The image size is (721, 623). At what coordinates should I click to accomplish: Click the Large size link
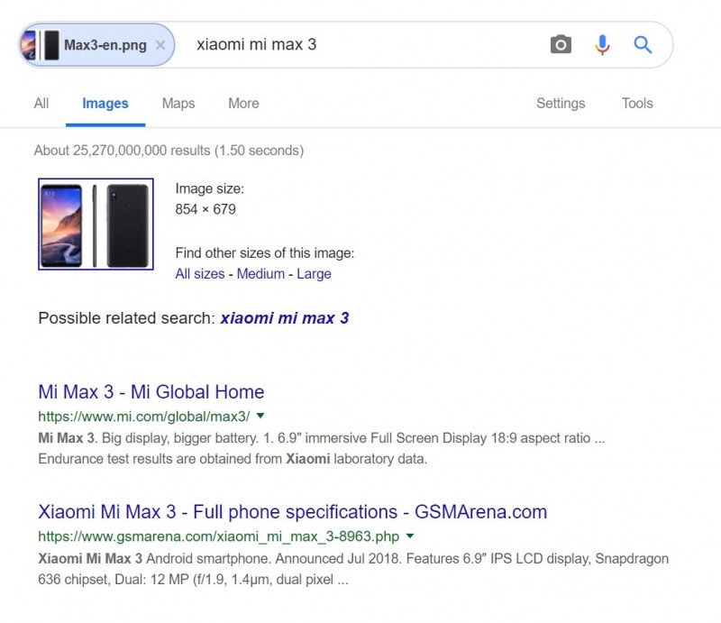click(314, 274)
